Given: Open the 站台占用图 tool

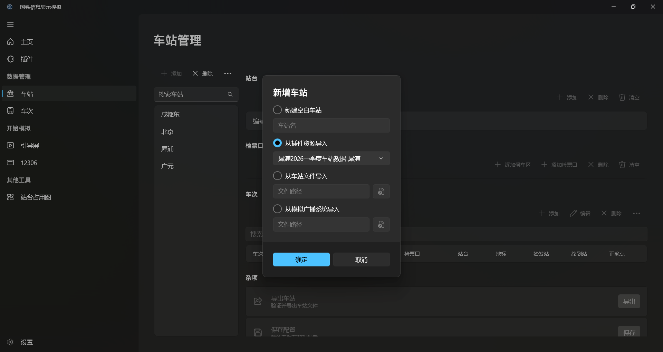Looking at the screenshot, I should pyautogui.click(x=36, y=197).
